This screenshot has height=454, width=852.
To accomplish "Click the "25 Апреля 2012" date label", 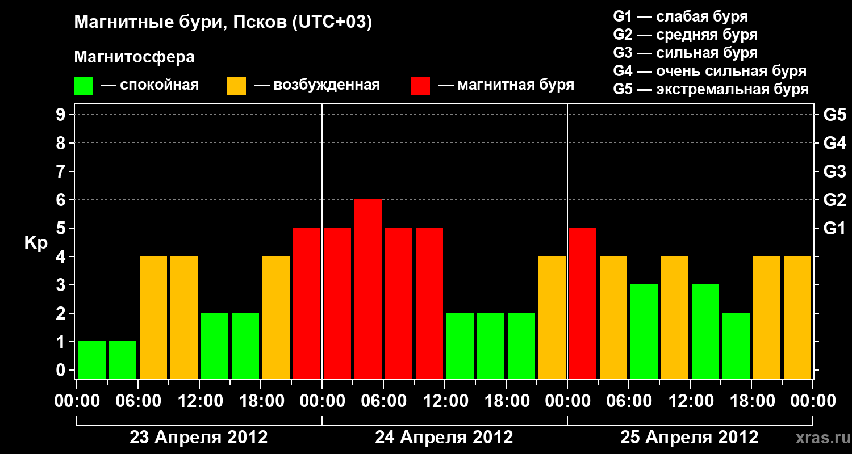I will (690, 438).
